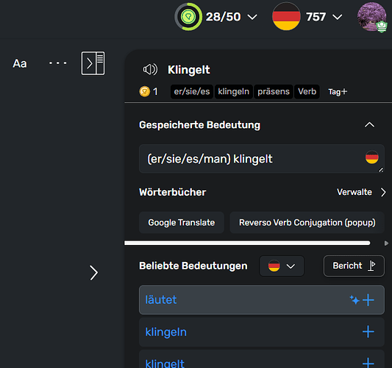Open Google Translate dictionary
The height and width of the screenshot is (368, 392).
pyautogui.click(x=182, y=222)
